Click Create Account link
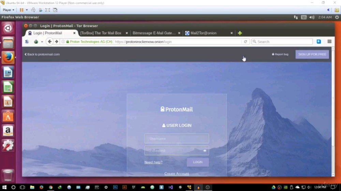Image resolution: width=341 pixels, height=191 pixels. [x=177, y=174]
